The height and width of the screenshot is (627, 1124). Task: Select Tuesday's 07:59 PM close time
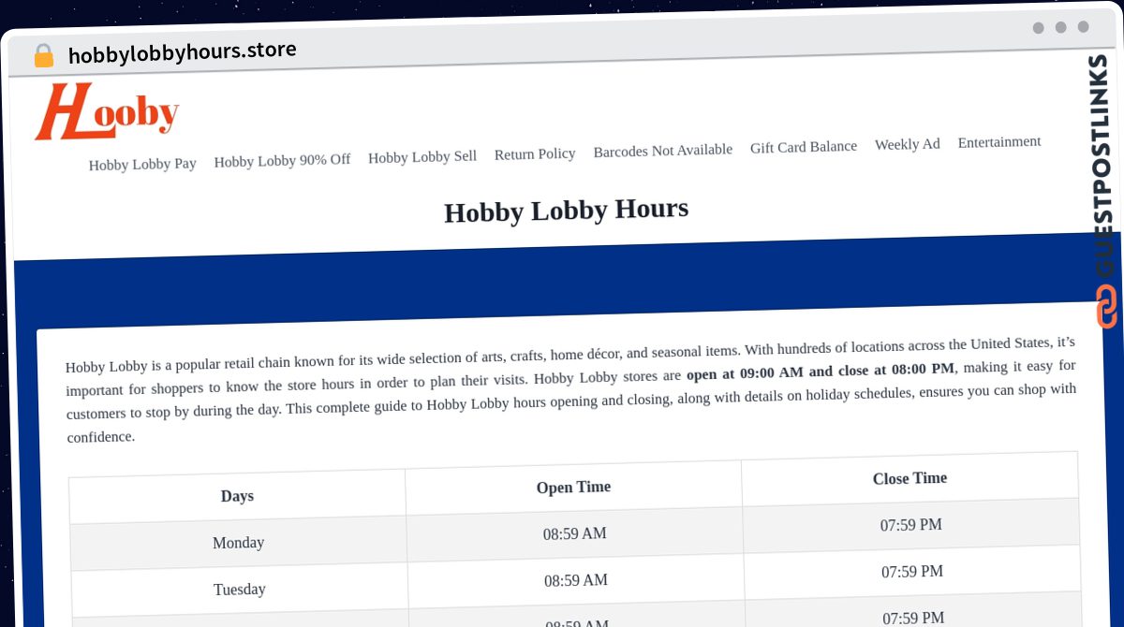911,571
